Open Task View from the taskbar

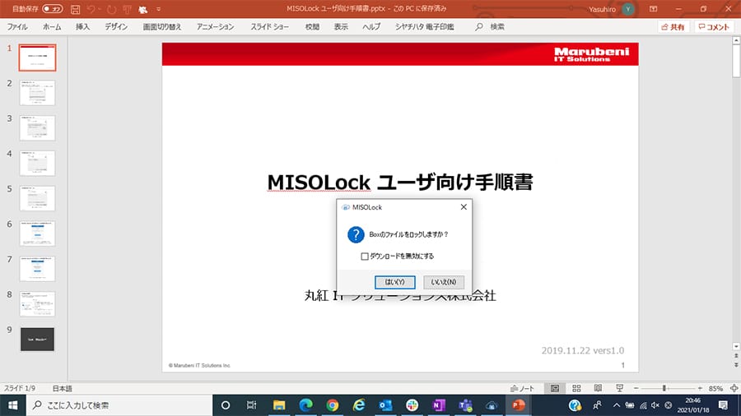[251, 405]
